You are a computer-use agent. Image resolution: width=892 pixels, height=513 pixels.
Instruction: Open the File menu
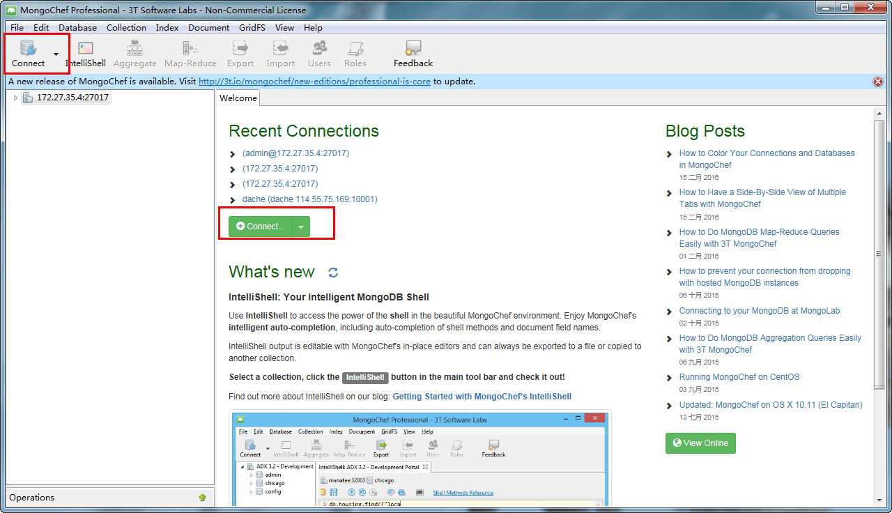coord(17,28)
